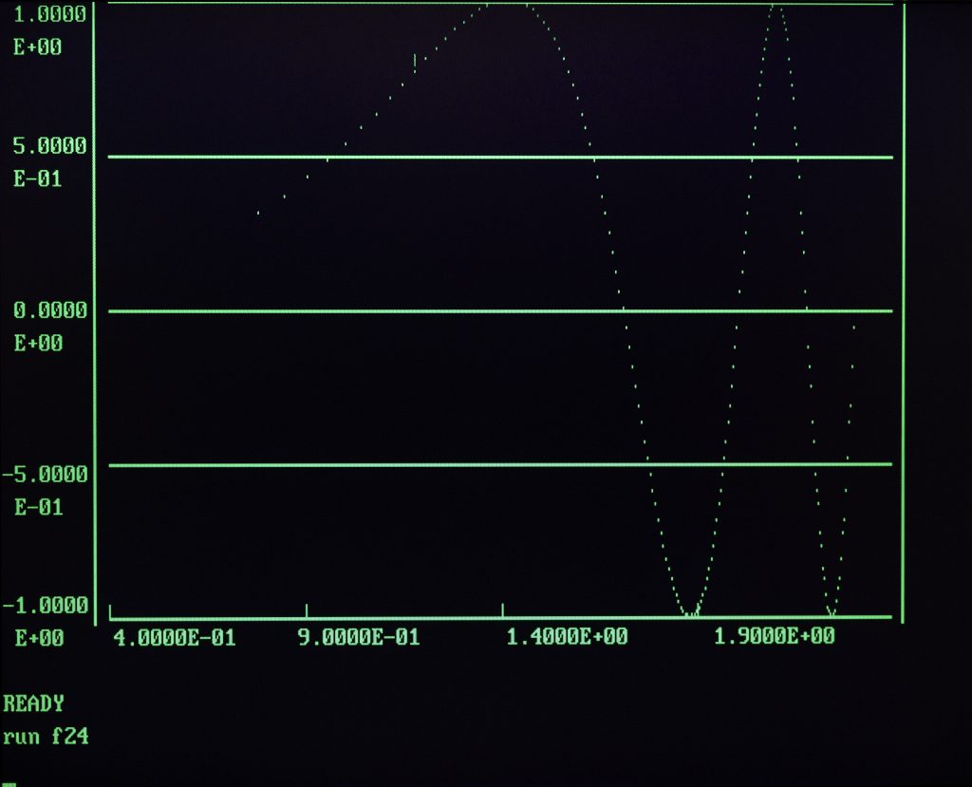Click the 5.0000 E-01 y-axis label

coord(49,162)
